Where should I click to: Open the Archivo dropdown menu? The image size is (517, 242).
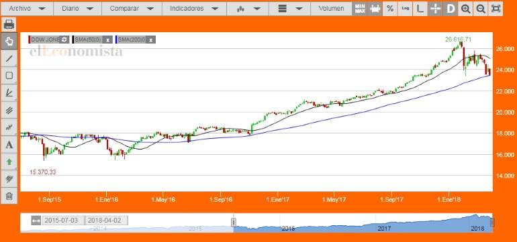tap(27, 9)
